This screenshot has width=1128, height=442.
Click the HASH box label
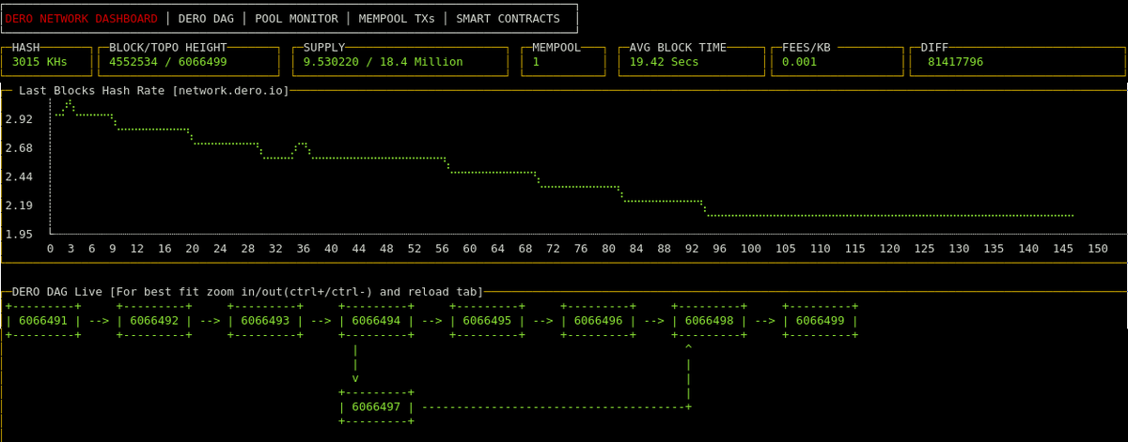(26, 47)
